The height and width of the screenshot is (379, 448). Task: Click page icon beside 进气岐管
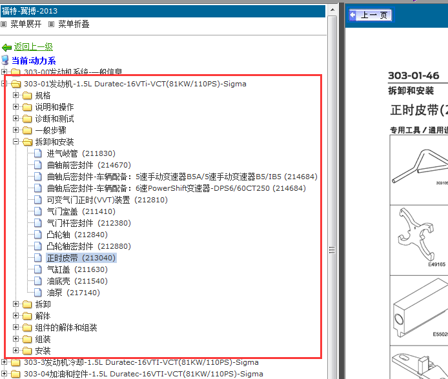tap(37, 153)
